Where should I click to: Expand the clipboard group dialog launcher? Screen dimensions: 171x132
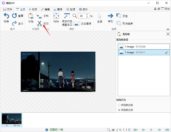coord(48,28)
